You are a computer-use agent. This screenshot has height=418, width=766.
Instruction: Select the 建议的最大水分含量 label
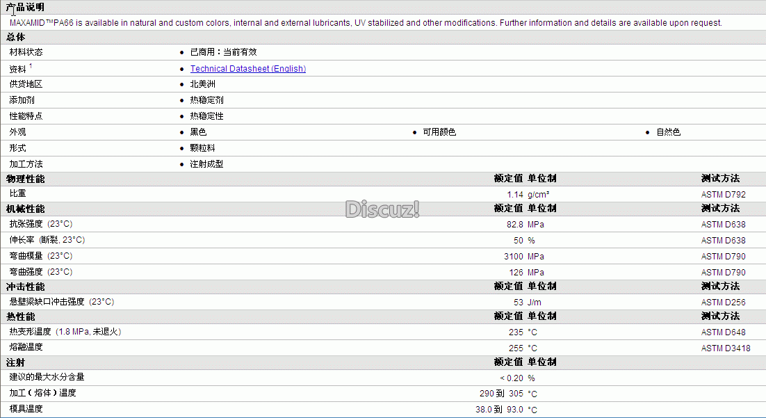(x=47, y=377)
